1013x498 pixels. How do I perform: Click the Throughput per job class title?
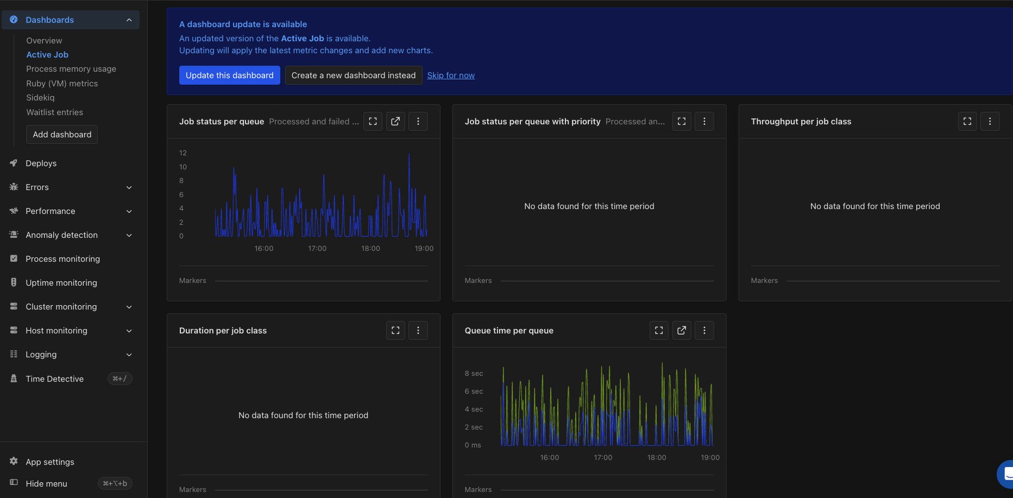[x=801, y=122]
